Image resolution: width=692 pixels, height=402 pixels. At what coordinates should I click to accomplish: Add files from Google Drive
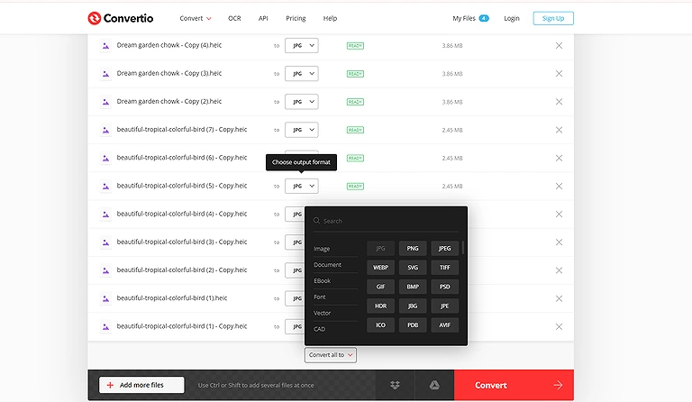[434, 385]
